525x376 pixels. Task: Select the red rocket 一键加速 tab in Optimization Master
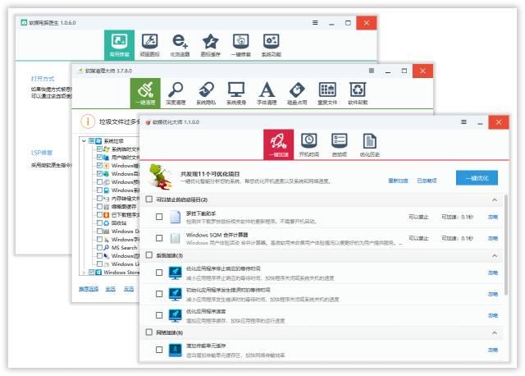coord(279,144)
